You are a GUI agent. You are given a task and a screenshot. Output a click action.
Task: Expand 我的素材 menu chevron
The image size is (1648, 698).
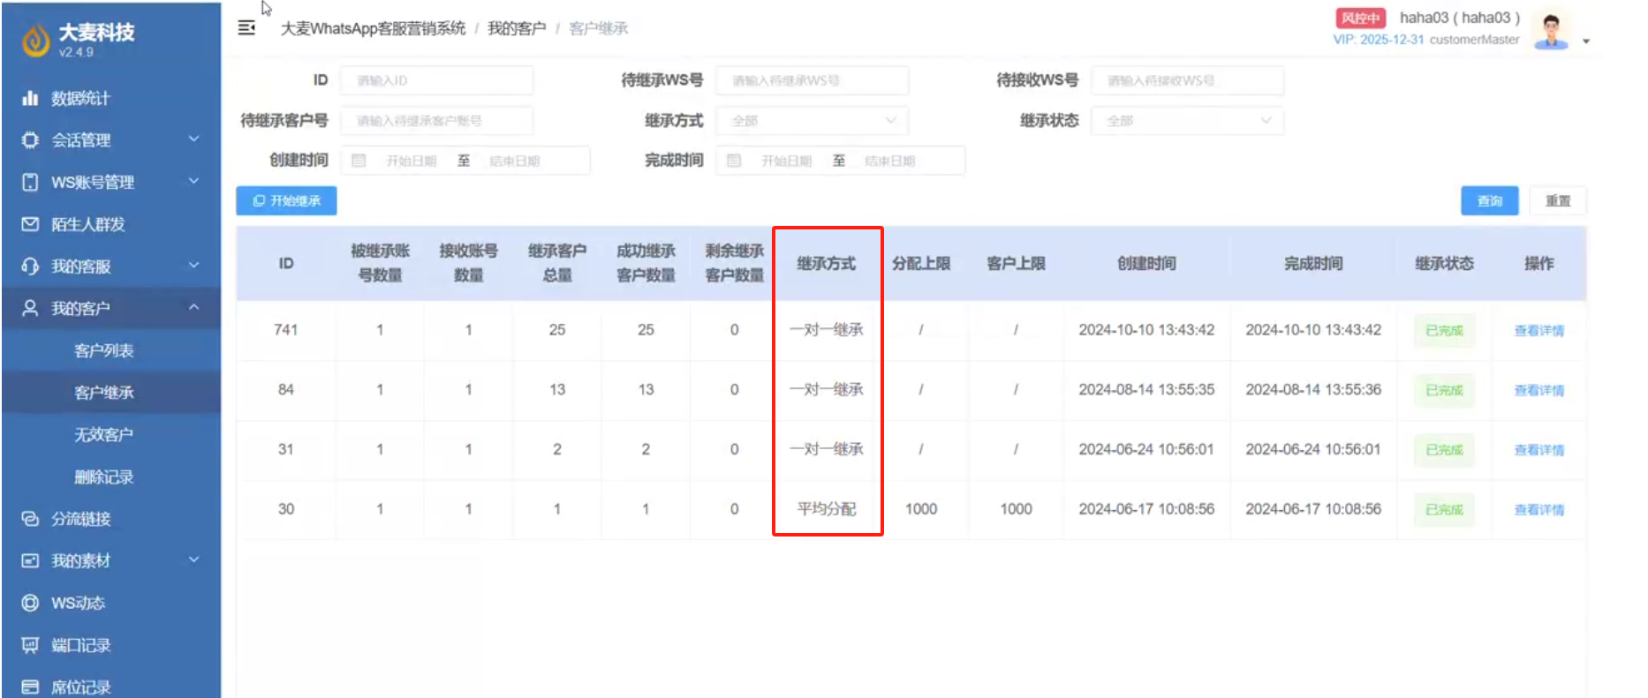tap(193, 559)
